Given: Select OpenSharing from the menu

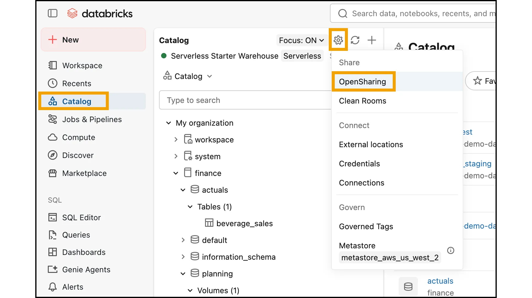Looking at the screenshot, I should click(397, 81).
